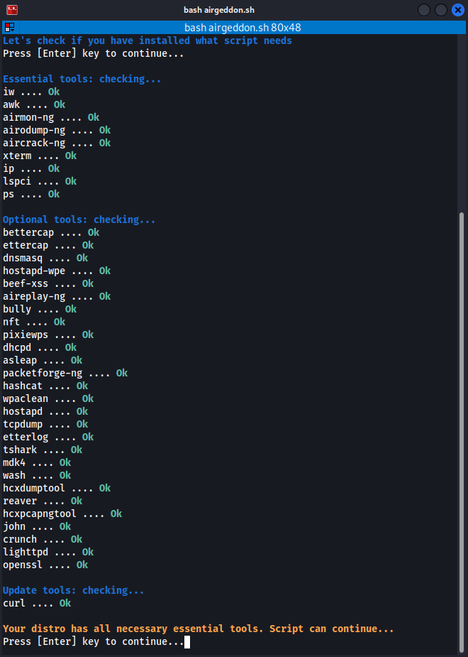
Task: Click the 'curl .... Ok' line
Action: click(x=37, y=603)
